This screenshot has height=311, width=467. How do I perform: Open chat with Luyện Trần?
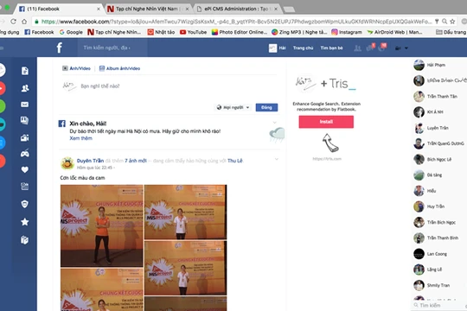coord(438,128)
